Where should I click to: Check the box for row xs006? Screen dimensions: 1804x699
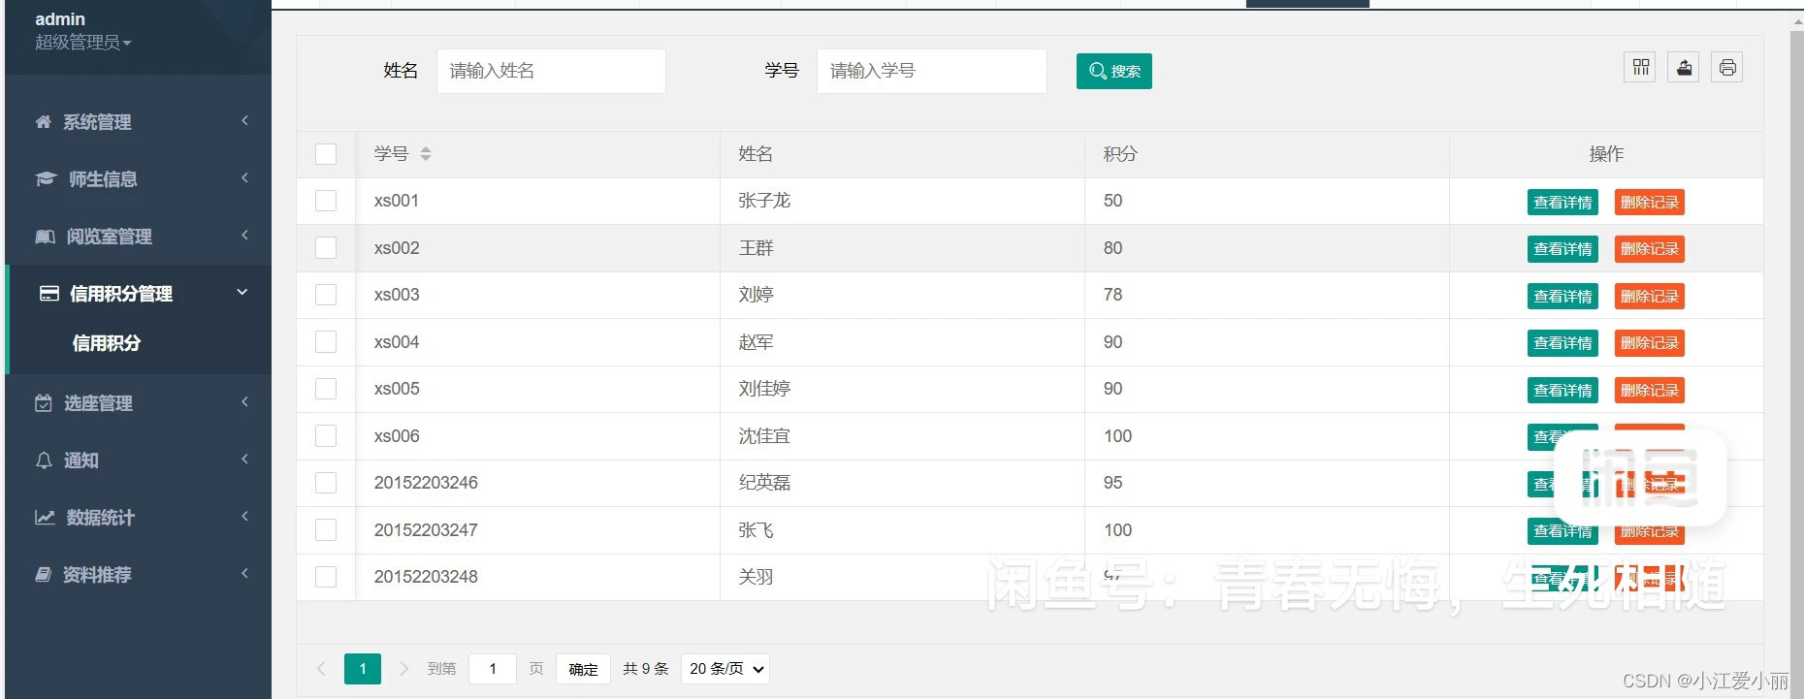click(x=326, y=436)
